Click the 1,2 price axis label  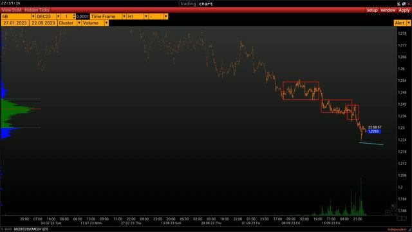click(x=400, y=188)
